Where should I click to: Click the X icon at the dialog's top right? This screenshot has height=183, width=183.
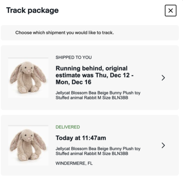[171, 11]
